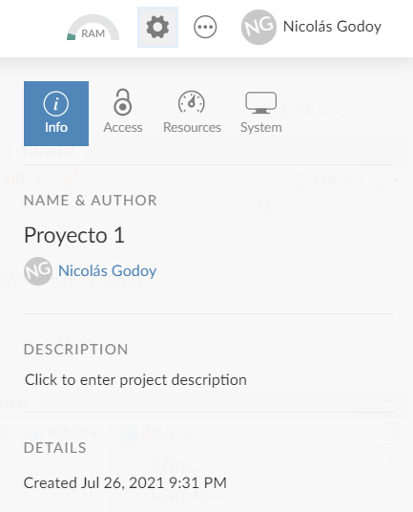Select the Info tab

[56, 114]
